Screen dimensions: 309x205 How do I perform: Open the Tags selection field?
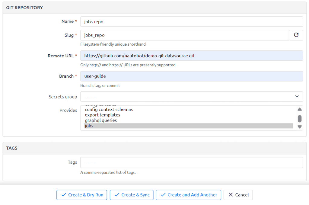191,162
